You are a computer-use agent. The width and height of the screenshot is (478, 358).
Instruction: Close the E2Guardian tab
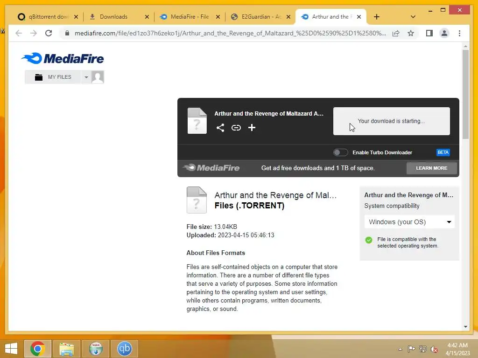coord(288,17)
